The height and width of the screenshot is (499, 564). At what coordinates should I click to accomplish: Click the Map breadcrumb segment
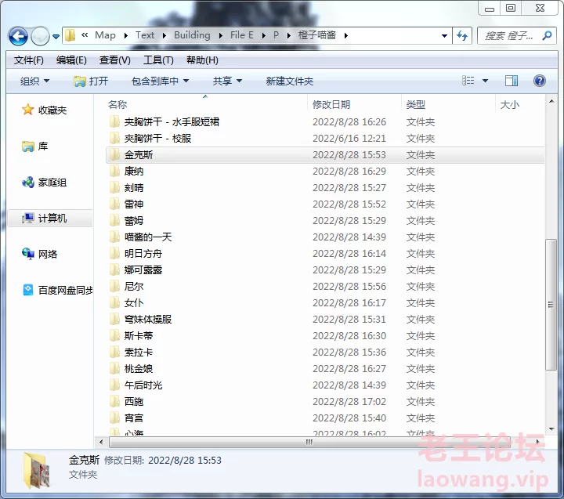point(105,35)
